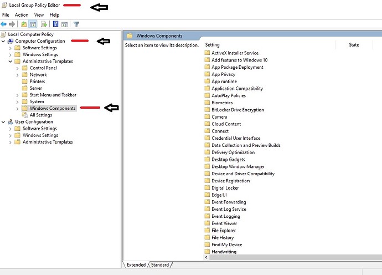Click the Biometrics folder icon
The width and height of the screenshot is (382, 275).
pyautogui.click(x=207, y=103)
